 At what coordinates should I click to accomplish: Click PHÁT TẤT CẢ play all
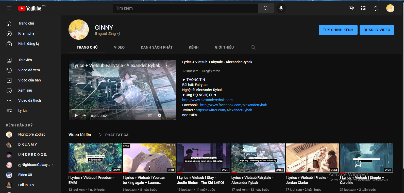pyautogui.click(x=113, y=135)
